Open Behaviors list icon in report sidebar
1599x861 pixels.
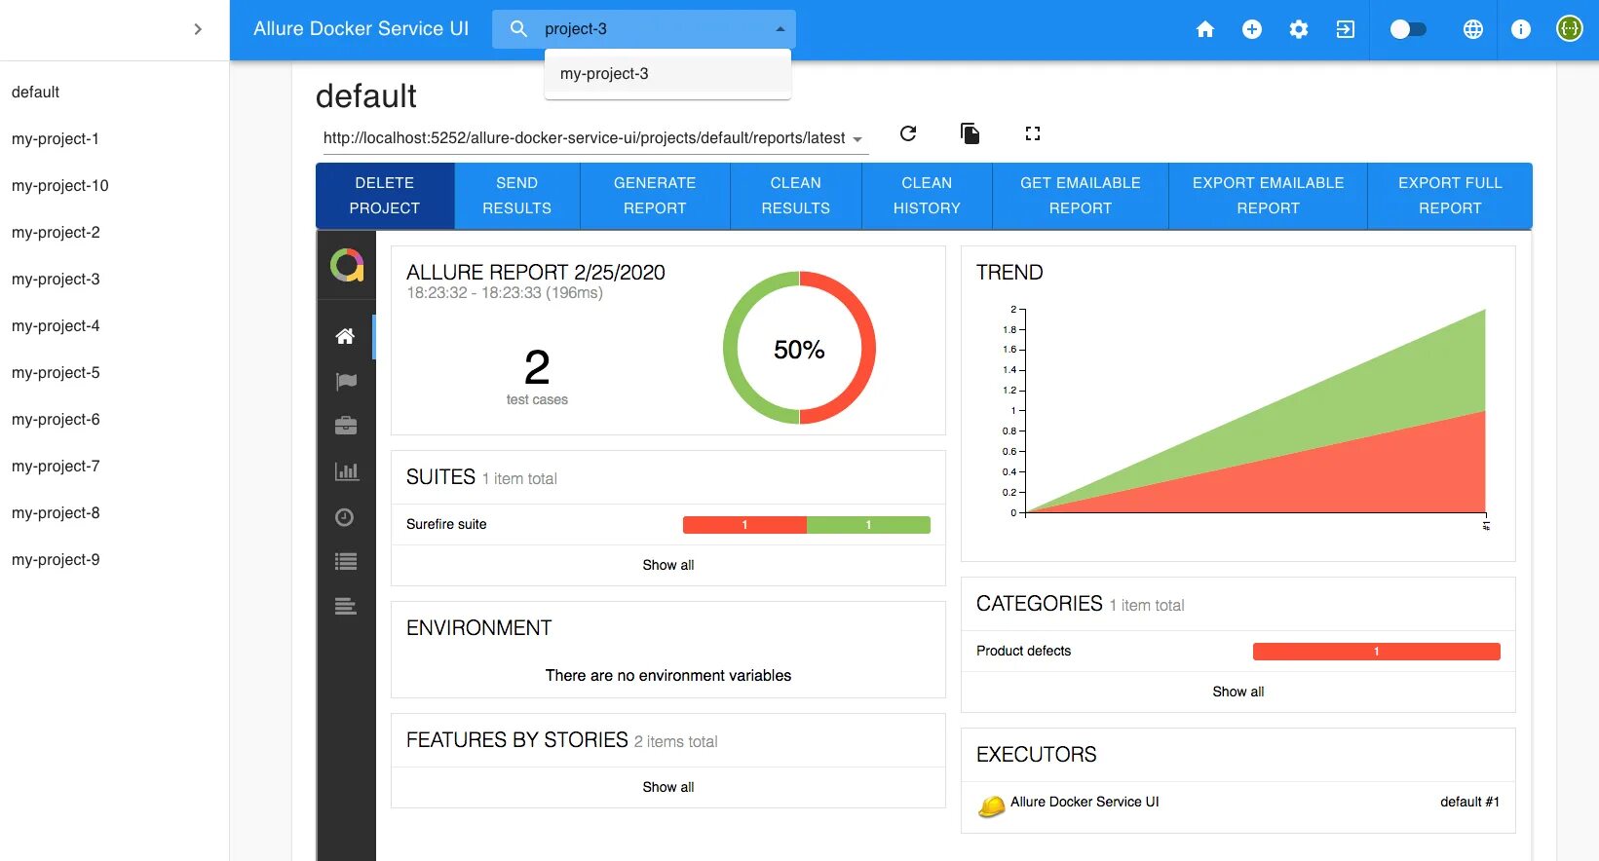[346, 562]
